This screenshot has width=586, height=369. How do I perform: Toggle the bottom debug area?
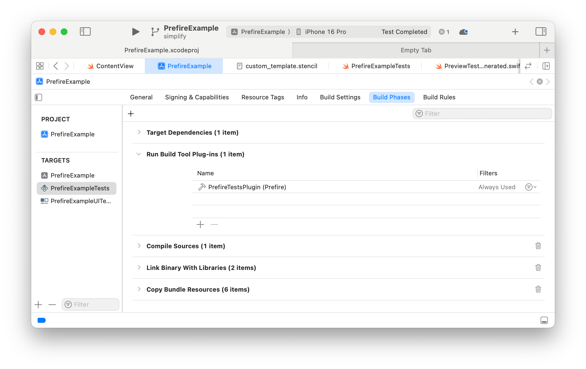coord(544,320)
